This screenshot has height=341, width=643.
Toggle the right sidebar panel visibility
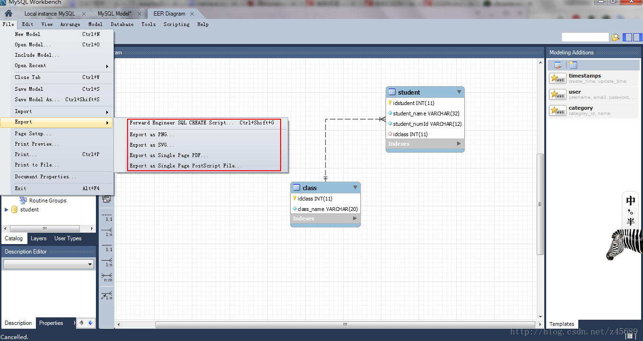[x=637, y=37]
